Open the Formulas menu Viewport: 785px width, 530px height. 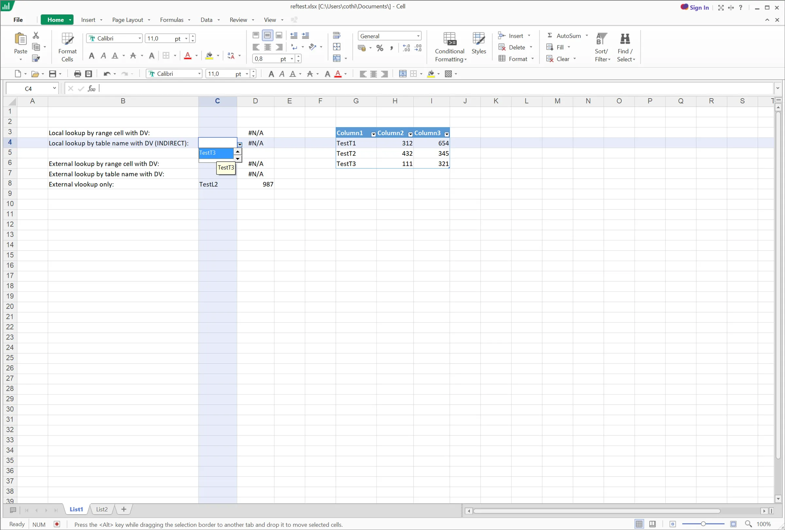pos(172,20)
